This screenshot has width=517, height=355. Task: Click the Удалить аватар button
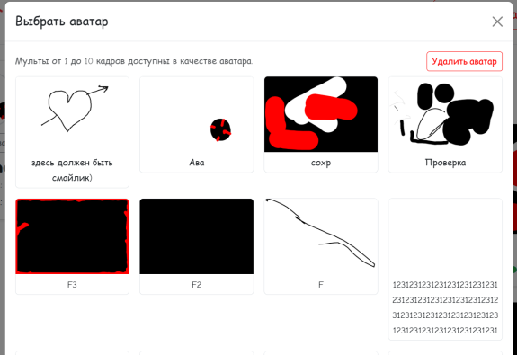[464, 61]
